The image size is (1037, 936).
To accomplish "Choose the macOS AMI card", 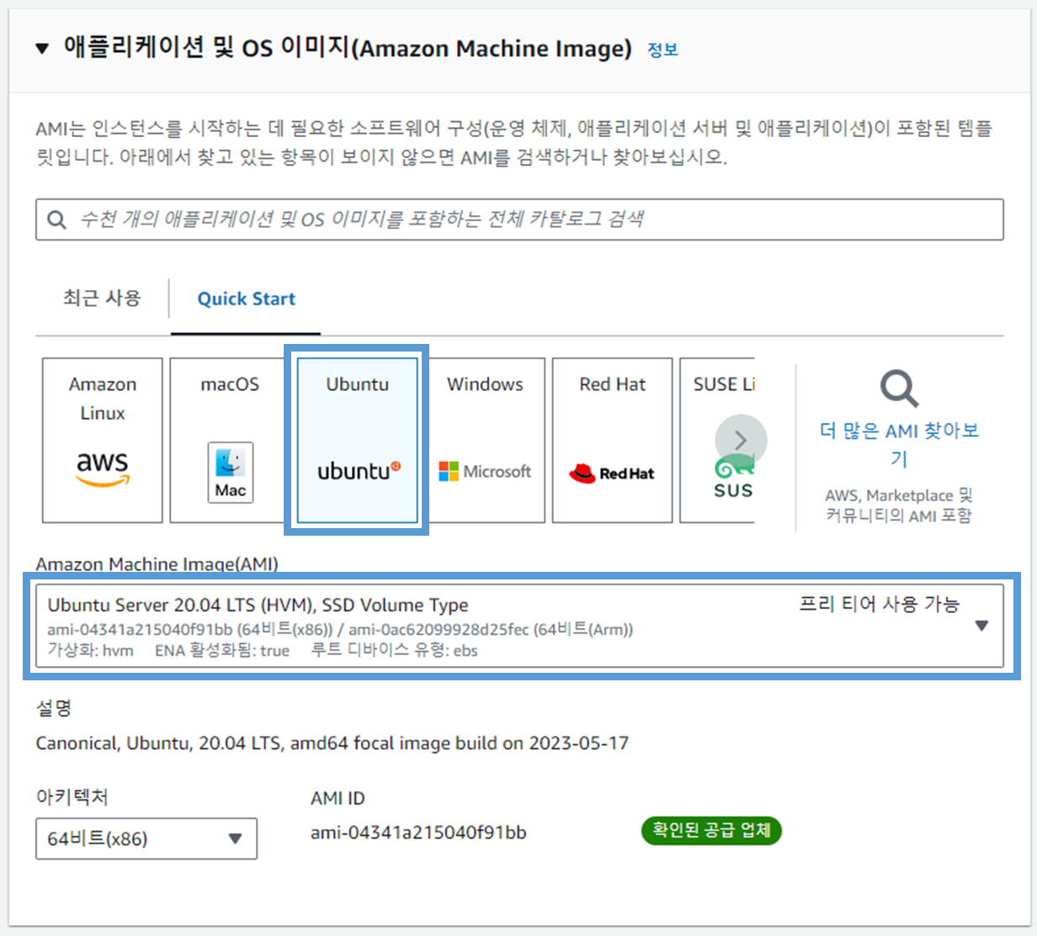I will (230, 440).
